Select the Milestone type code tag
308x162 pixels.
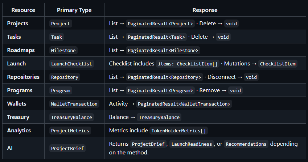coord(63,50)
